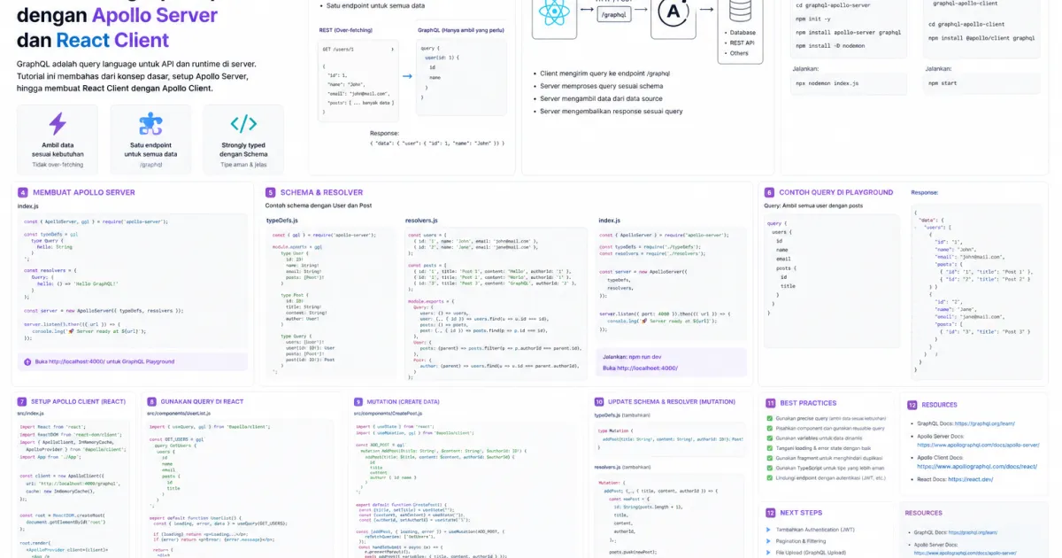Click the puzzle piece 'Satu endpoint' icon

click(150, 123)
